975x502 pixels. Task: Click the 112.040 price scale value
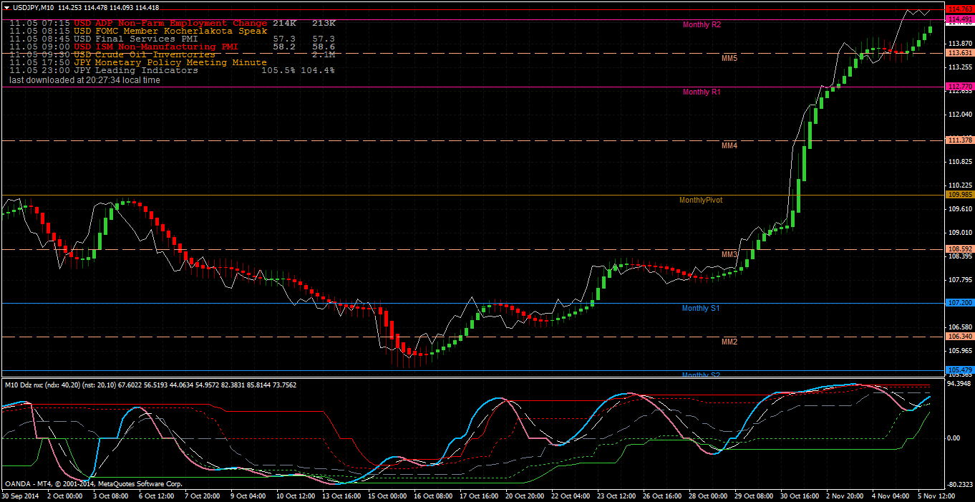click(959, 115)
